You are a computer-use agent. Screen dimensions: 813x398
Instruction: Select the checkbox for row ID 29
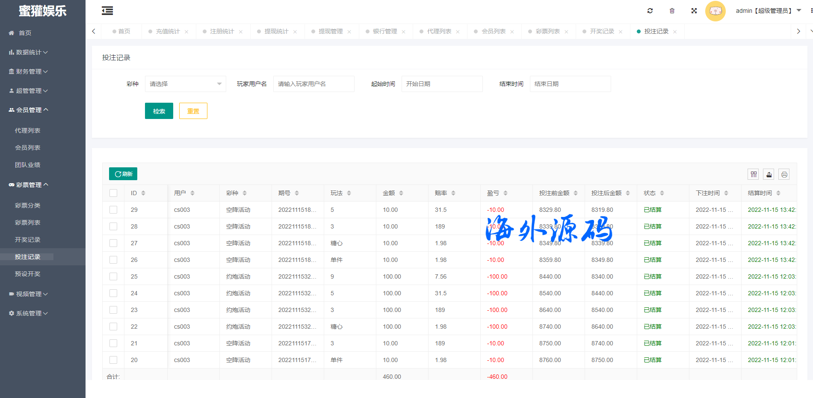point(113,210)
